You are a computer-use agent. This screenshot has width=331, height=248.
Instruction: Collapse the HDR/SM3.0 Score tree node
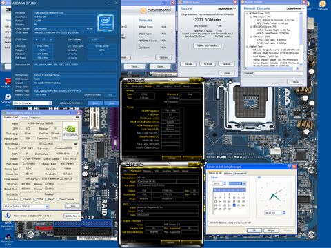[251, 27]
